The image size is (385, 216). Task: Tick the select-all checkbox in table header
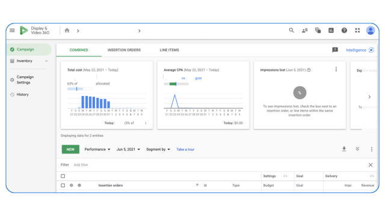coord(63,176)
